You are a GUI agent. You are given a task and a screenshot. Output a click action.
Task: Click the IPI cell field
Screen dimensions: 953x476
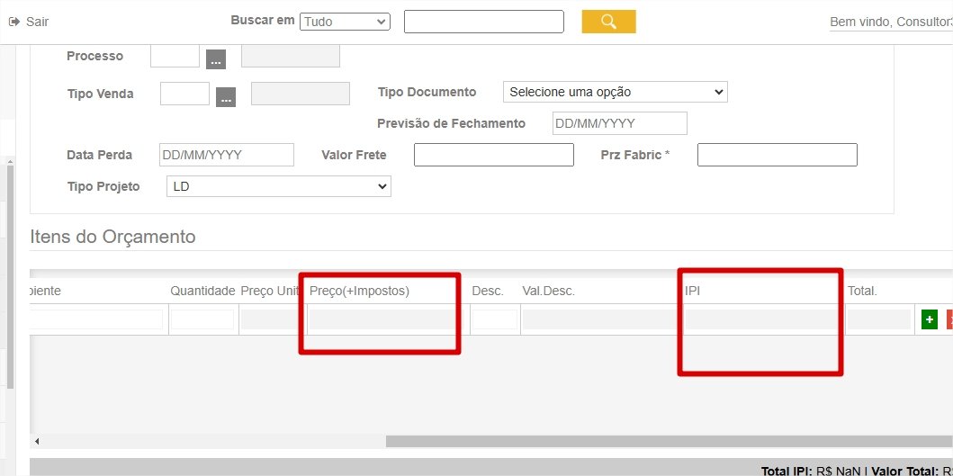[763, 319]
